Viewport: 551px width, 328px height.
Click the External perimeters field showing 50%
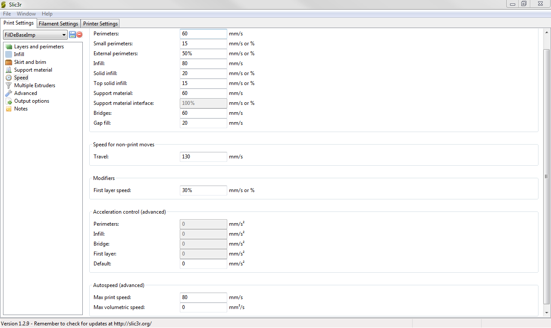tap(203, 54)
